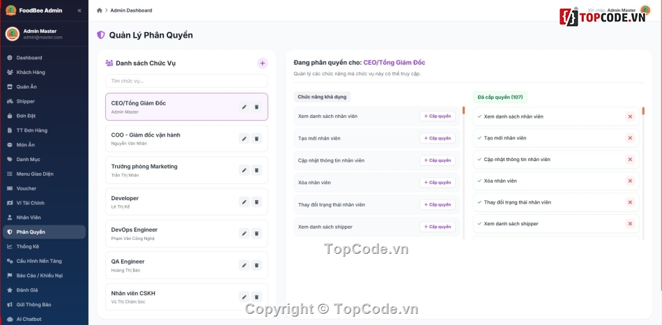Click Admin Dashboard breadcrumb link
Screen dimensions: 662x325
tap(131, 10)
